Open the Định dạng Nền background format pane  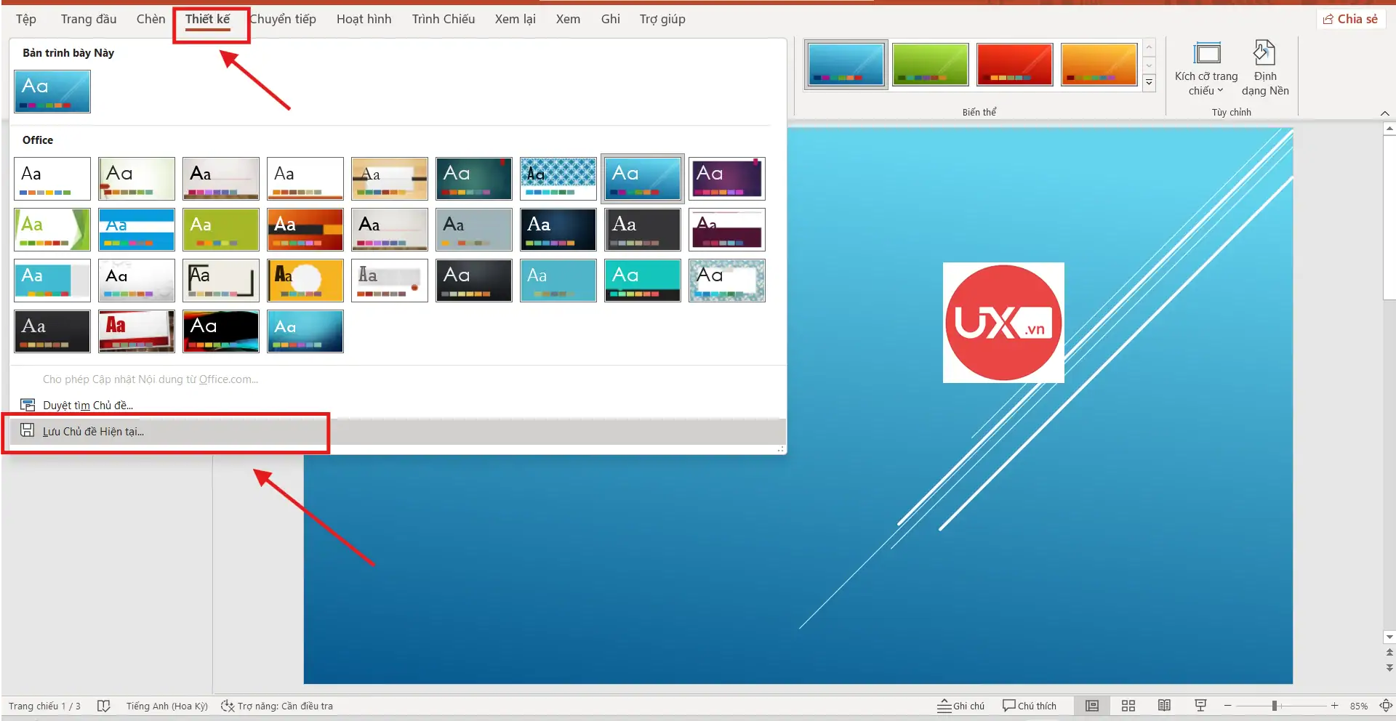click(1264, 68)
